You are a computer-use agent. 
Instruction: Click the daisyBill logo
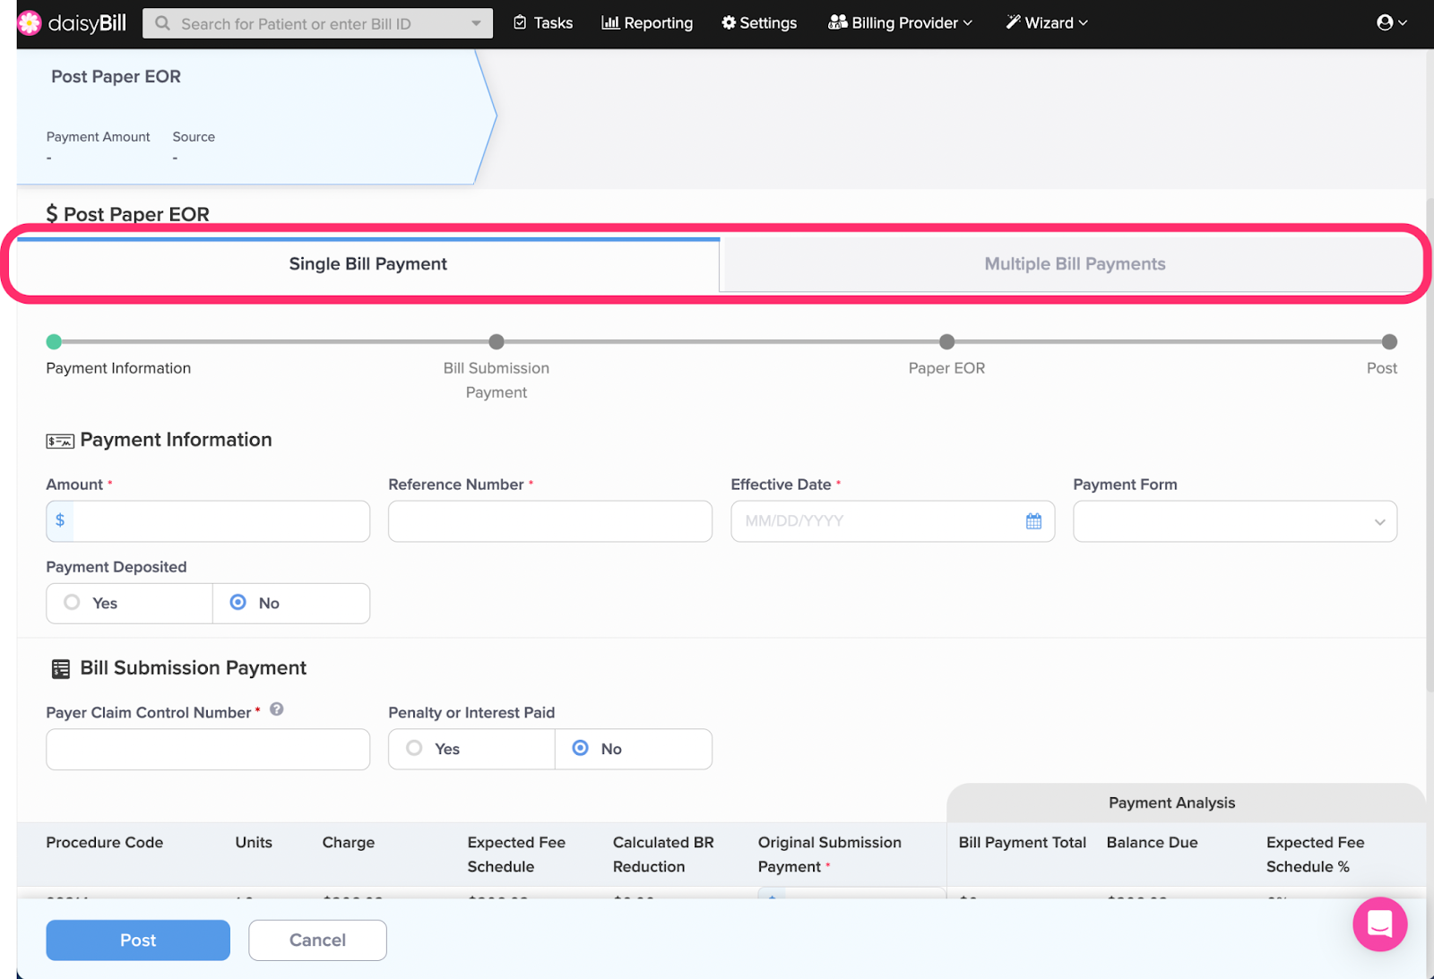pyautogui.click(x=73, y=22)
